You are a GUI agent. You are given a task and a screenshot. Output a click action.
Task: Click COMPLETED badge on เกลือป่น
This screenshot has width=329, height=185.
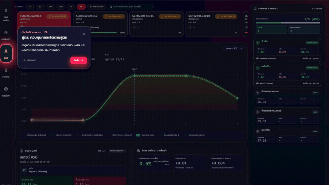coord(312,68)
